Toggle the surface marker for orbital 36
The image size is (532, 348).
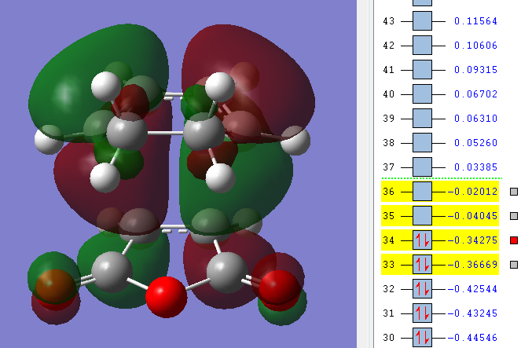pos(514,192)
